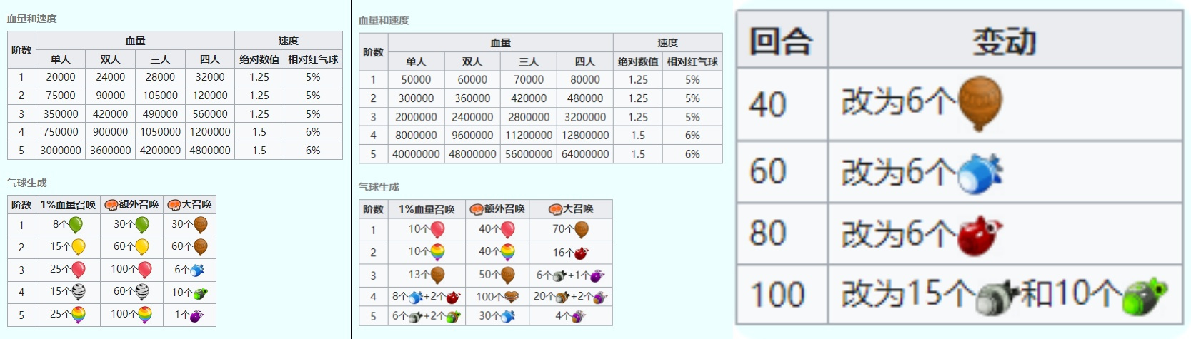Click the fortified DDT blimp beside 20个
Screen dimensions: 1191x339
coord(562,297)
